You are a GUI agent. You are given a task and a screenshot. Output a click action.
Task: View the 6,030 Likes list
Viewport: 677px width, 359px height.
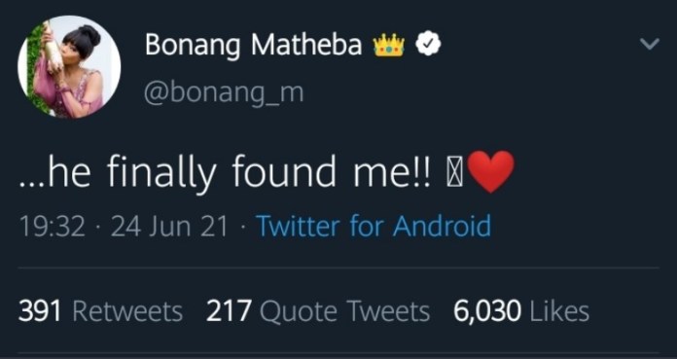(x=521, y=311)
